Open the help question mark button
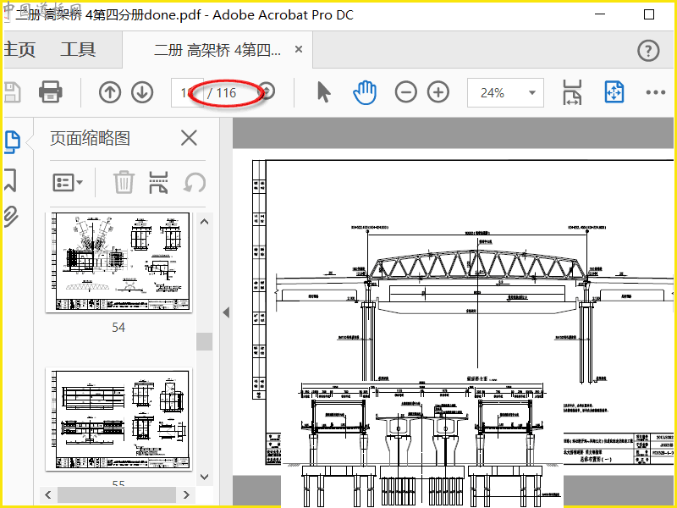 [x=648, y=51]
